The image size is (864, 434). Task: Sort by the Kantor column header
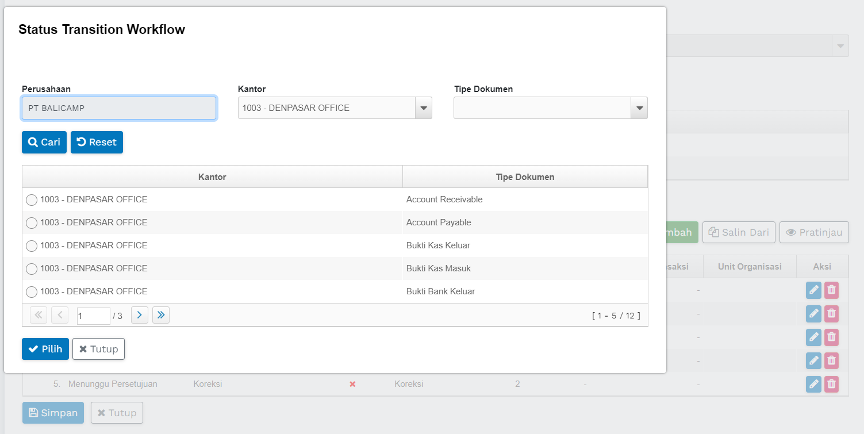click(212, 177)
